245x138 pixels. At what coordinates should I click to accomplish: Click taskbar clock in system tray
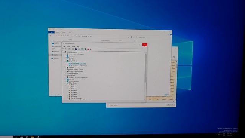(229, 135)
